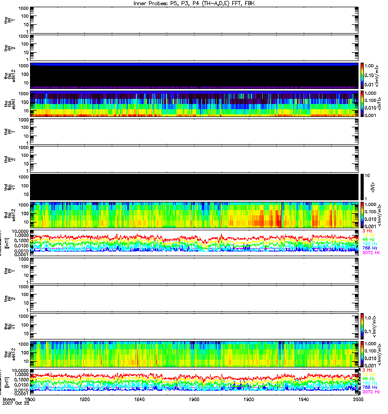Click the the fbk edc12 spectrogram panel
Viewport: 388px width, 414px height.
click(193, 354)
